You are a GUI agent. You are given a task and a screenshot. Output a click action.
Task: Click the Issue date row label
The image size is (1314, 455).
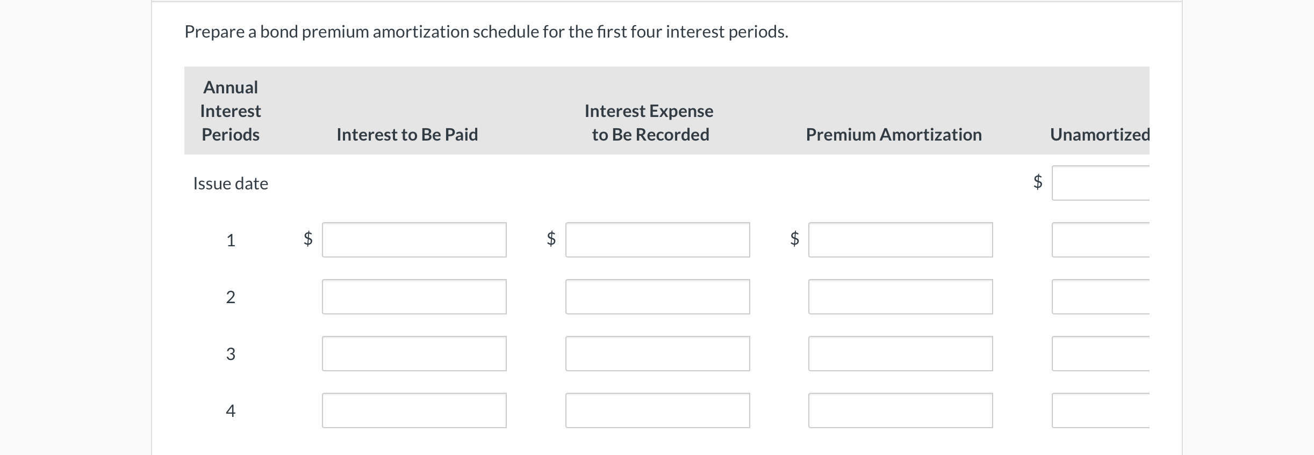pos(231,184)
